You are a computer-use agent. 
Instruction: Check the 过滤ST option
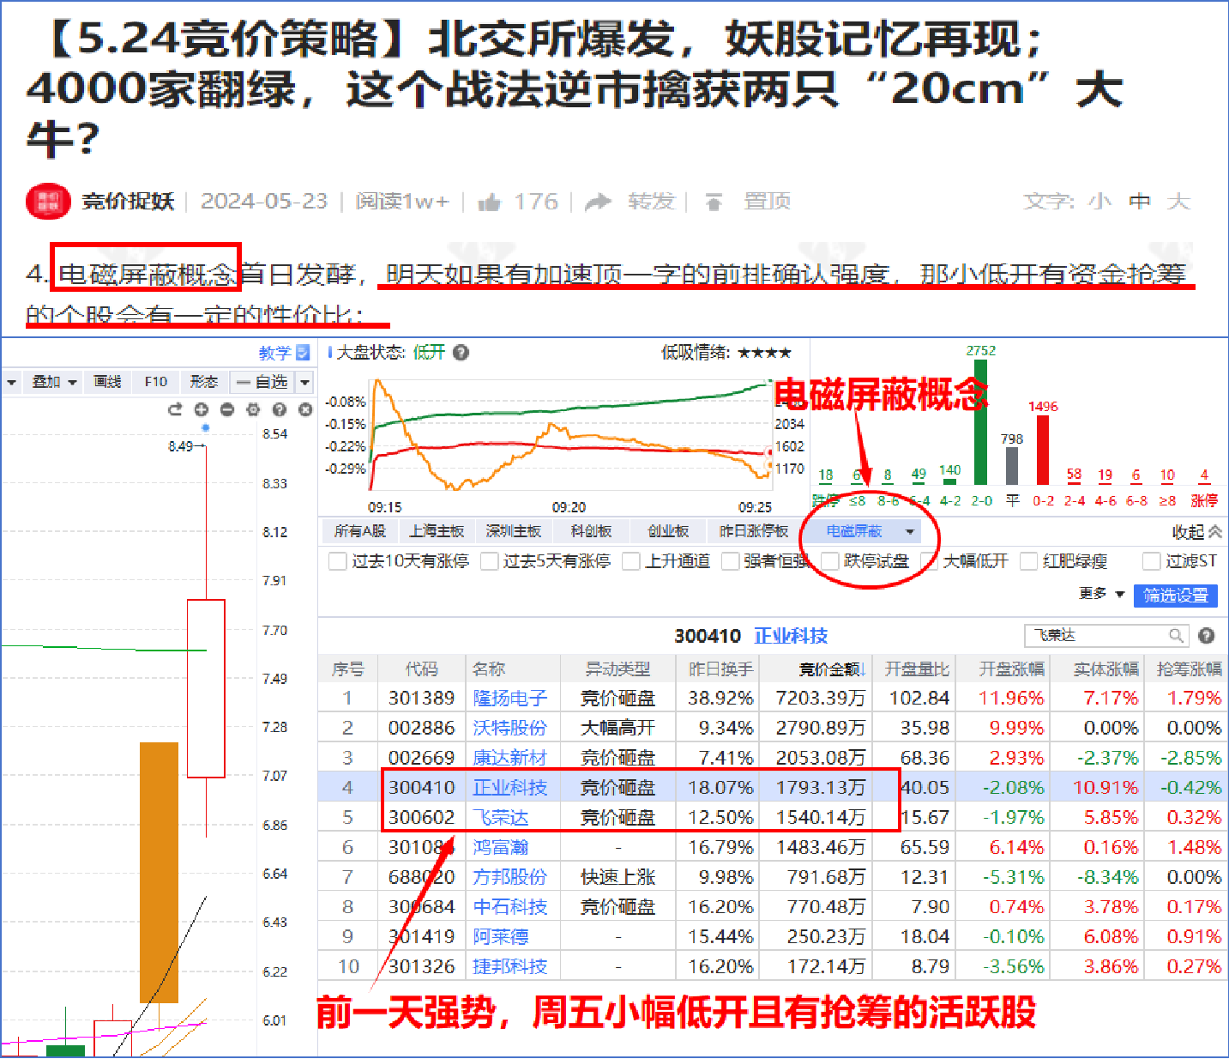click(x=1152, y=561)
